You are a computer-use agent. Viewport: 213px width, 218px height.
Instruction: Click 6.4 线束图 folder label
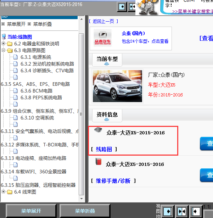click(x=25, y=192)
